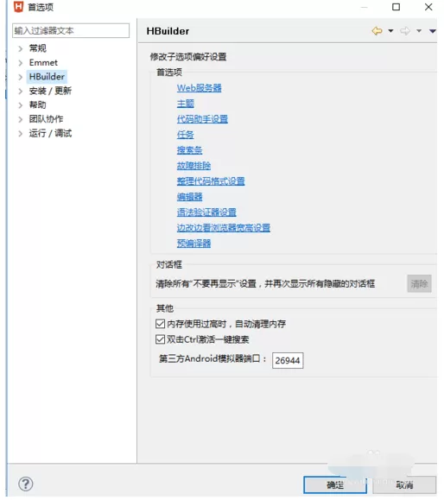Select 运行 / 调试 in the tree
444x500 pixels.
50,133
